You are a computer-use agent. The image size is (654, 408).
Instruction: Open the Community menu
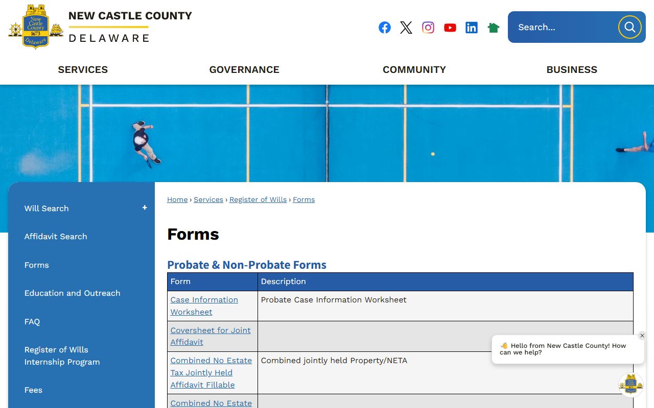pos(414,70)
